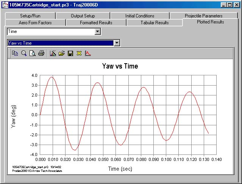The height and width of the screenshot is (184, 242).
Task: Click the open folder icon
Action: 62,53
